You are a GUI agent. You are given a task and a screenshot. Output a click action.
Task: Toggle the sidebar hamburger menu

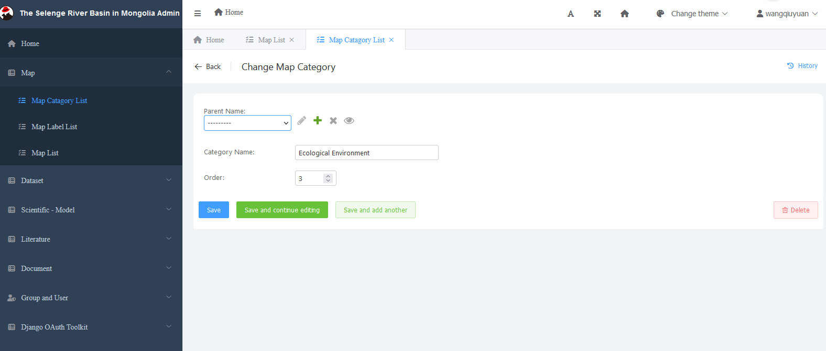(x=198, y=14)
